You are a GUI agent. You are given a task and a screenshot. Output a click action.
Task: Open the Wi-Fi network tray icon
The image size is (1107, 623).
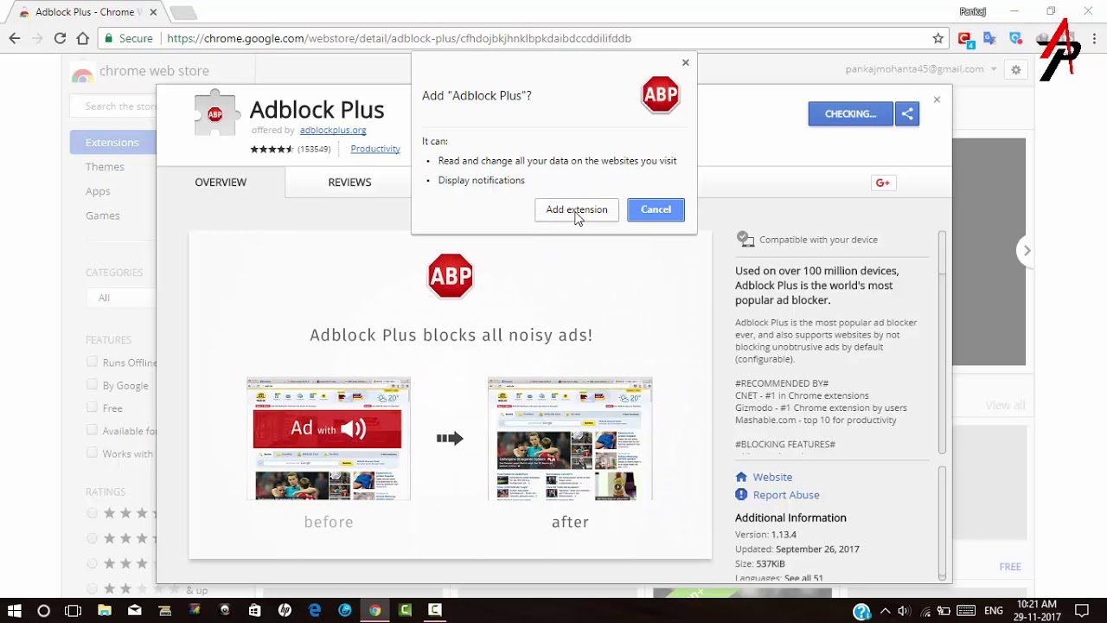point(925,611)
